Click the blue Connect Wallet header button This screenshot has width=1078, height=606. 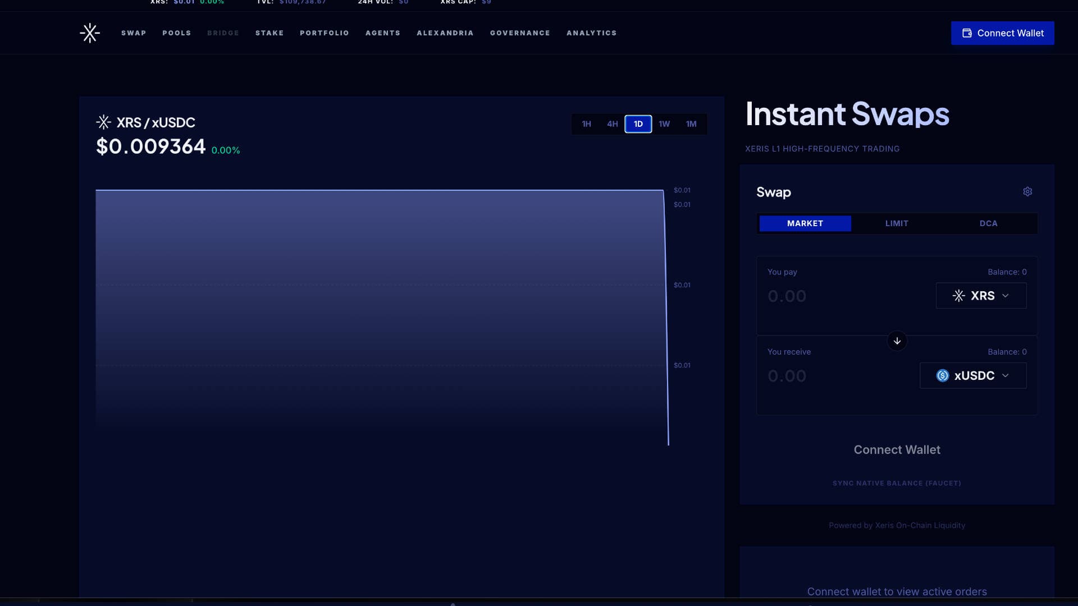click(x=1002, y=33)
